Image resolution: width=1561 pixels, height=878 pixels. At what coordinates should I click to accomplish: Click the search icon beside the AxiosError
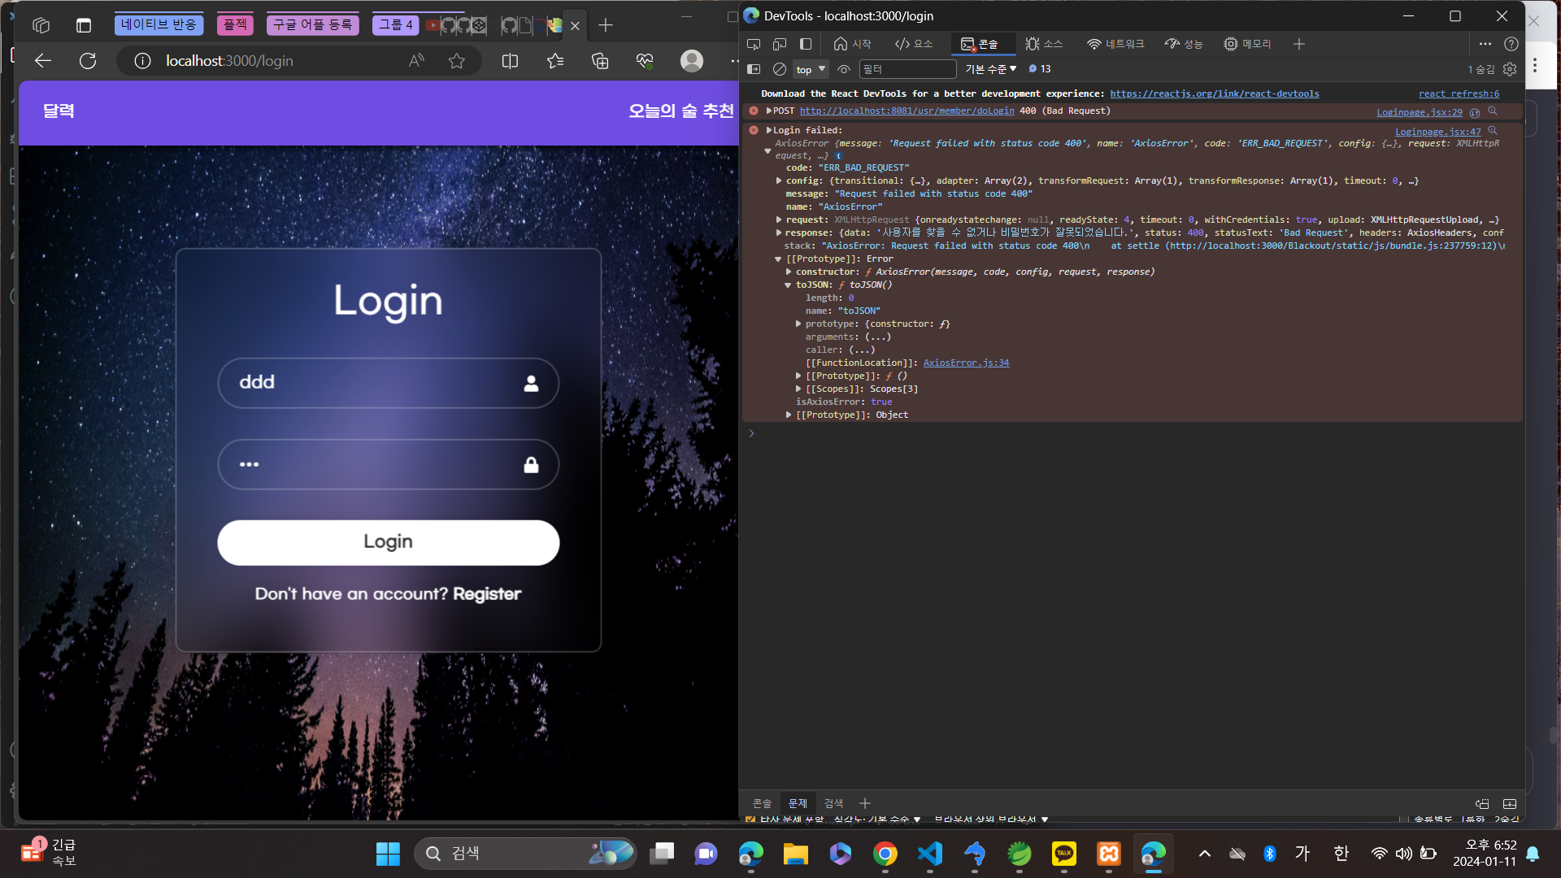click(1494, 131)
